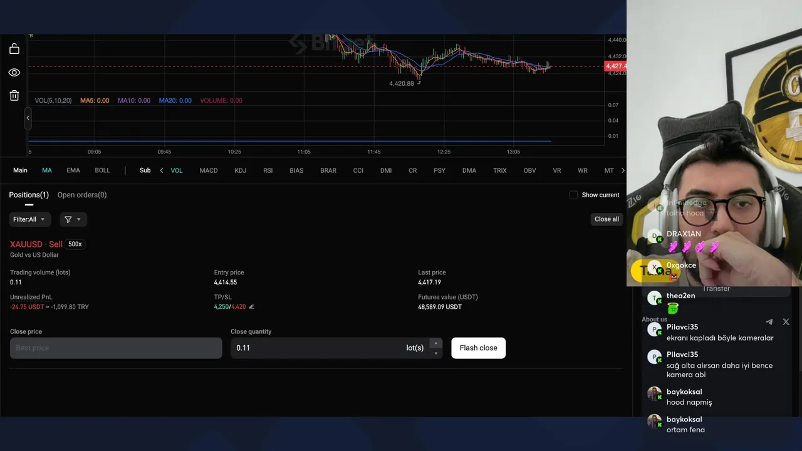
Task: Select the VR sub indicator
Action: click(x=557, y=170)
